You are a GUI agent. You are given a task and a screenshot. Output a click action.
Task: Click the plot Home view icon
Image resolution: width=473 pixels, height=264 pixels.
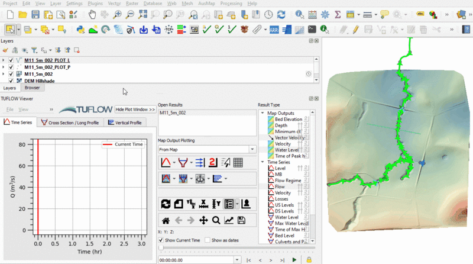[166, 220]
